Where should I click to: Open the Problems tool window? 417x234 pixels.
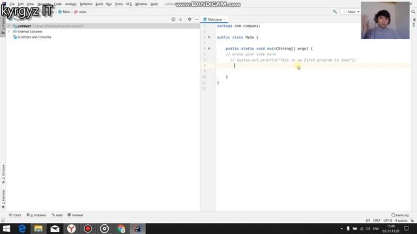pyautogui.click(x=36, y=215)
